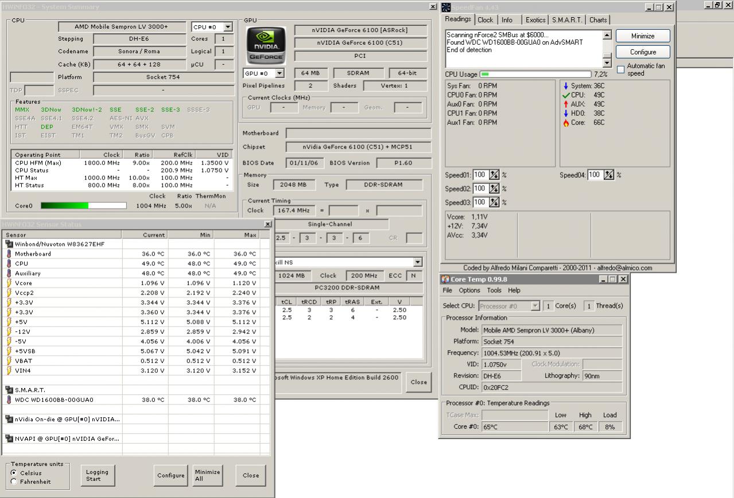Click the thermometer icon of the CPU sensor row
This screenshot has width=734, height=498.
point(9,264)
